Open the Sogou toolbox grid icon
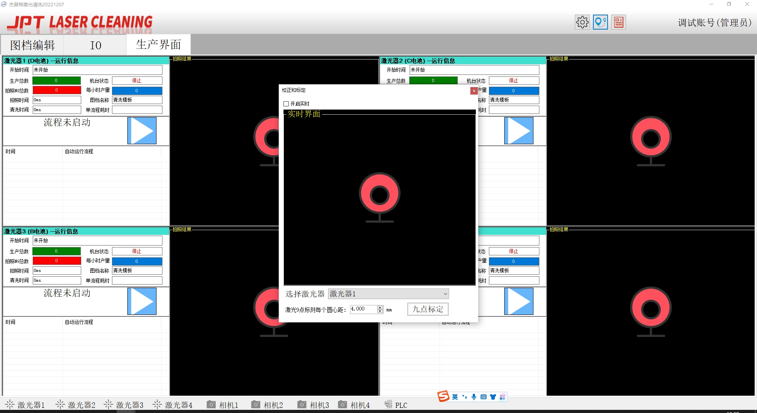The height and width of the screenshot is (413, 757). pos(502,397)
